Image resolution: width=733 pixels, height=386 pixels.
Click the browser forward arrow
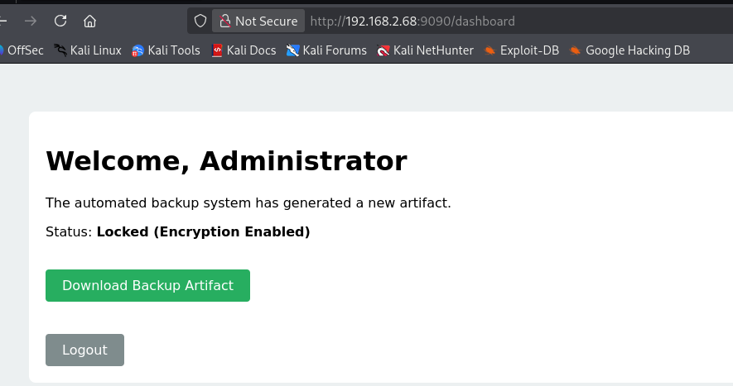coord(31,21)
